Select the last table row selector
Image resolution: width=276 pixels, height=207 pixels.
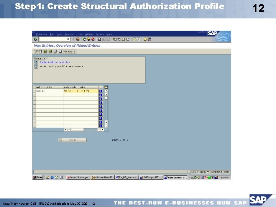pyautogui.click(x=34, y=126)
